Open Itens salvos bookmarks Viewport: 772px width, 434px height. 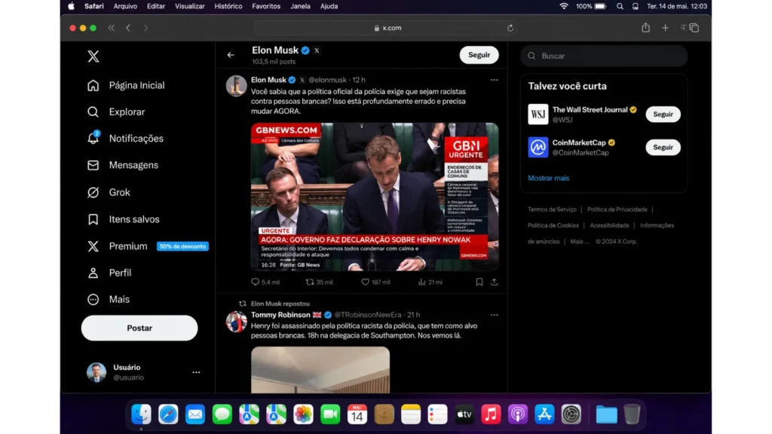click(123, 219)
